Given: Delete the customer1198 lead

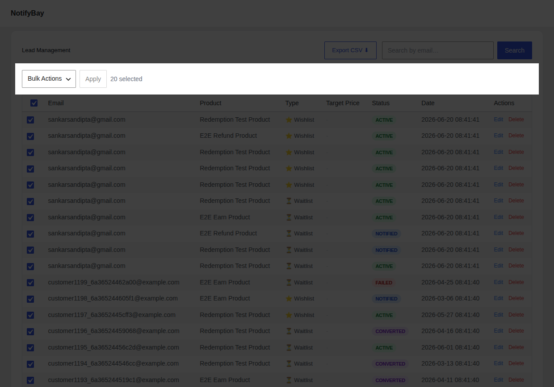Looking at the screenshot, I should (516, 298).
